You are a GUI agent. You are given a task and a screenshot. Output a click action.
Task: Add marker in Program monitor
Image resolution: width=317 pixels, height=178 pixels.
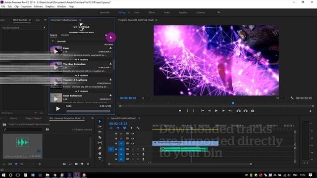(180, 111)
